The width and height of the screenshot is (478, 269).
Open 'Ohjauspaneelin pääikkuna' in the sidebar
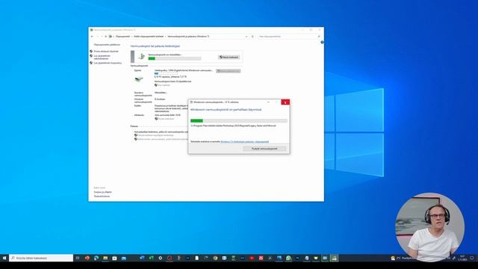107,45
